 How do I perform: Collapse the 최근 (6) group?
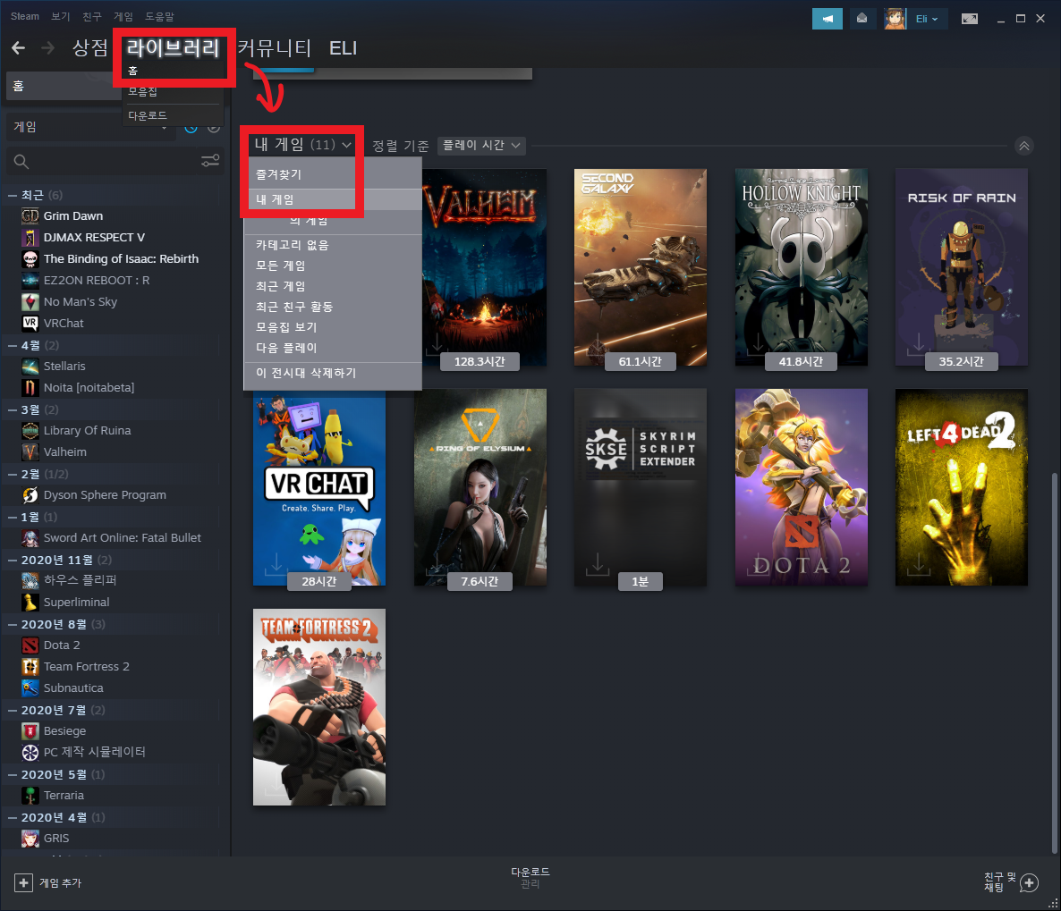13,195
